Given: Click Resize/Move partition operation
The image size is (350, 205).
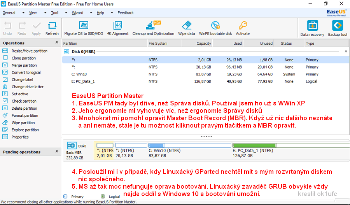Looking at the screenshot, I should tap(29, 51).
